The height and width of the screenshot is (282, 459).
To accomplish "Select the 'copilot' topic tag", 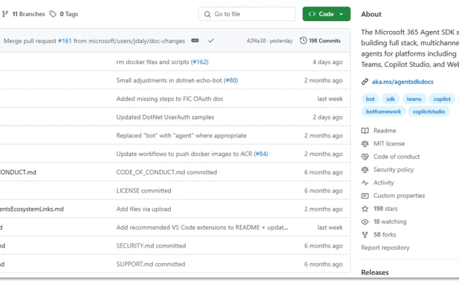I will click(442, 99).
